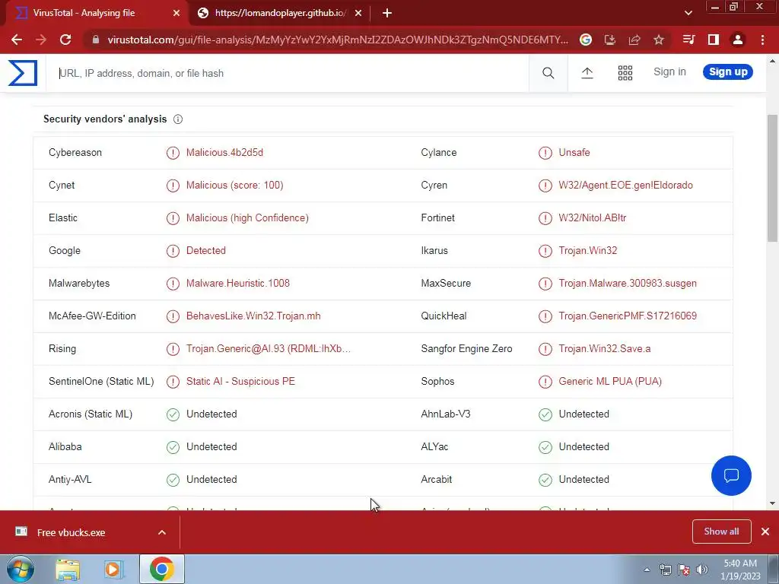This screenshot has width=779, height=584.
Task: Click the Malware.Heuristic.1008 result
Action: click(x=238, y=283)
